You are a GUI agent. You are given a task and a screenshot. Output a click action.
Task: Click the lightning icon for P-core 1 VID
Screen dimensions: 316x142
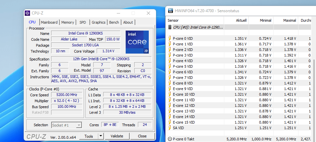point(170,44)
